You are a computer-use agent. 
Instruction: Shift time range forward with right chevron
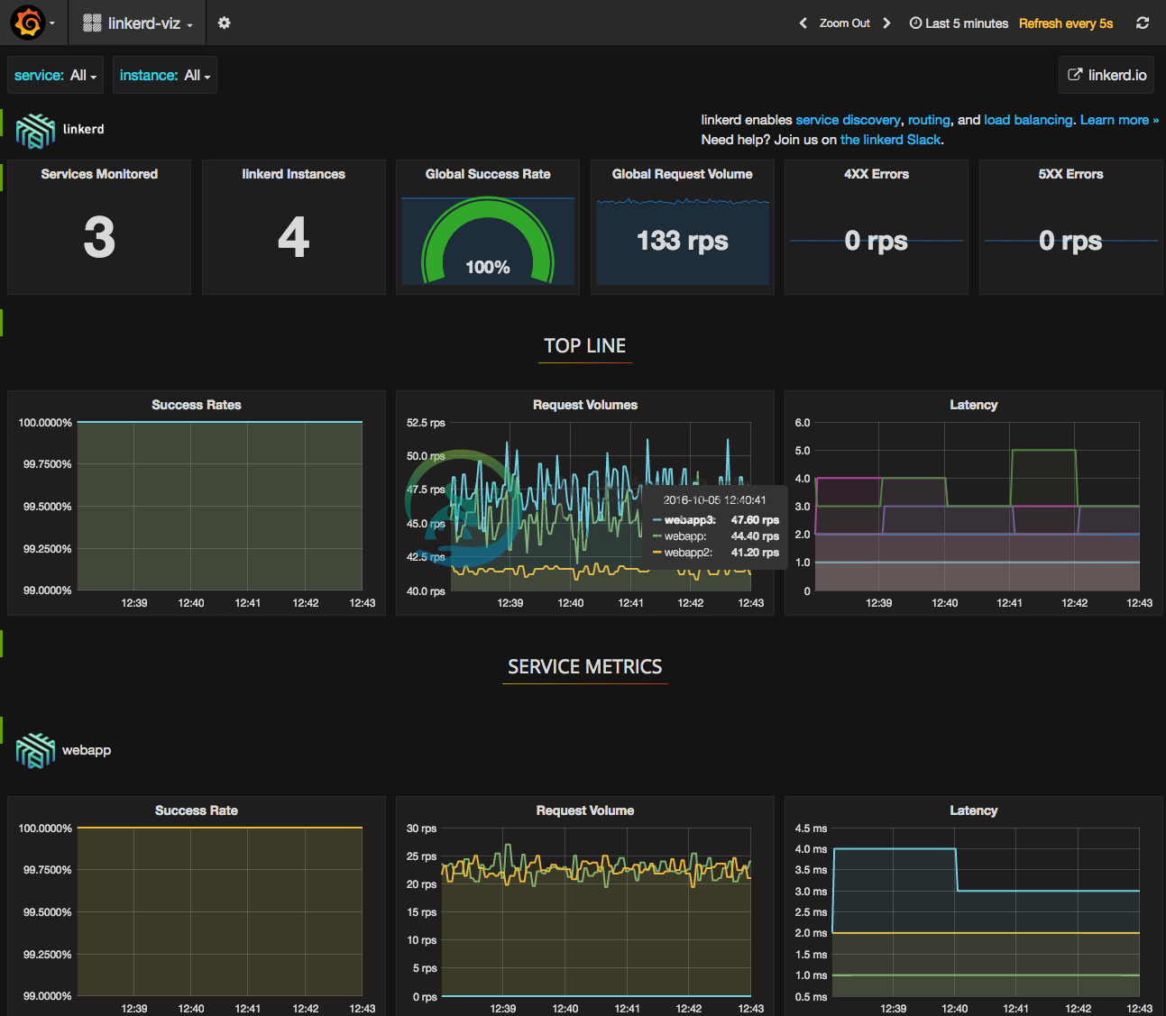(886, 23)
